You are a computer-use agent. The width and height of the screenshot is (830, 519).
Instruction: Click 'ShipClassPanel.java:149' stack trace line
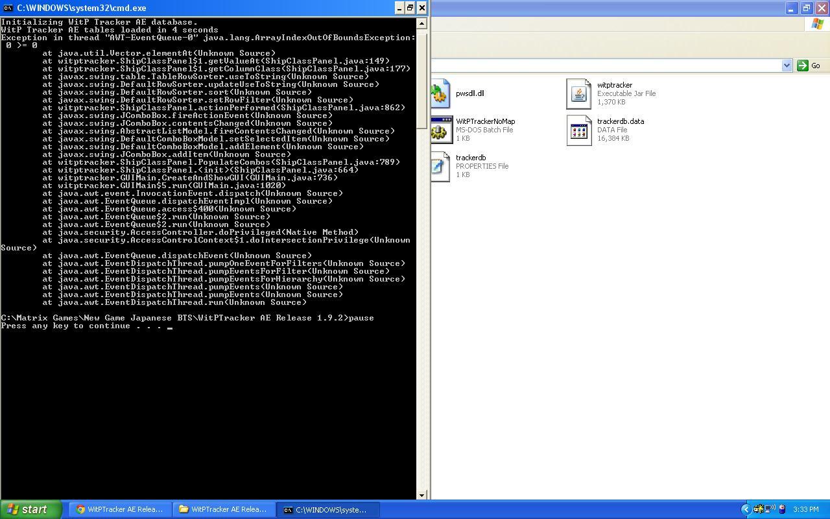click(216, 61)
